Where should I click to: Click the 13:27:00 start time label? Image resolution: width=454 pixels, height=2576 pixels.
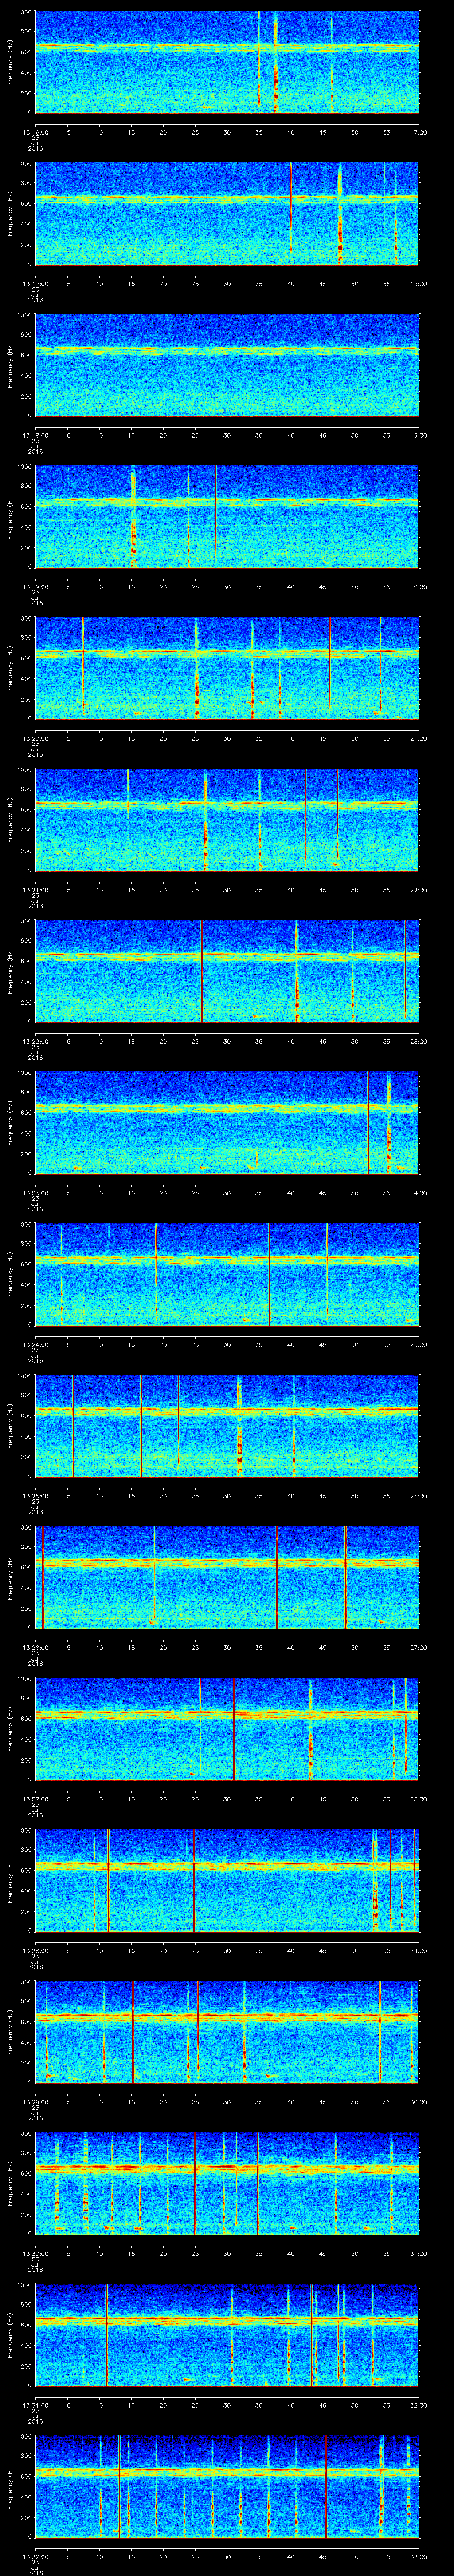pos(35,1799)
